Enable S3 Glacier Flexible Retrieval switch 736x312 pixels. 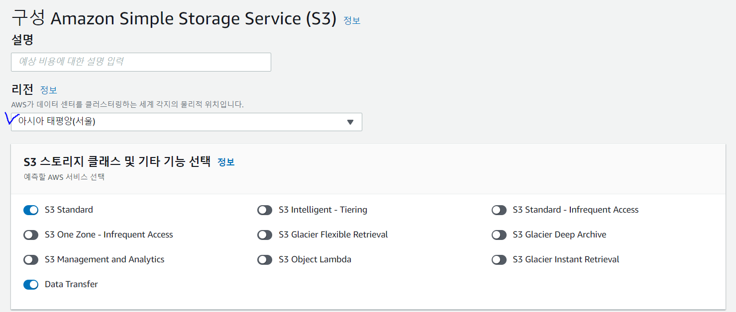pyautogui.click(x=265, y=235)
